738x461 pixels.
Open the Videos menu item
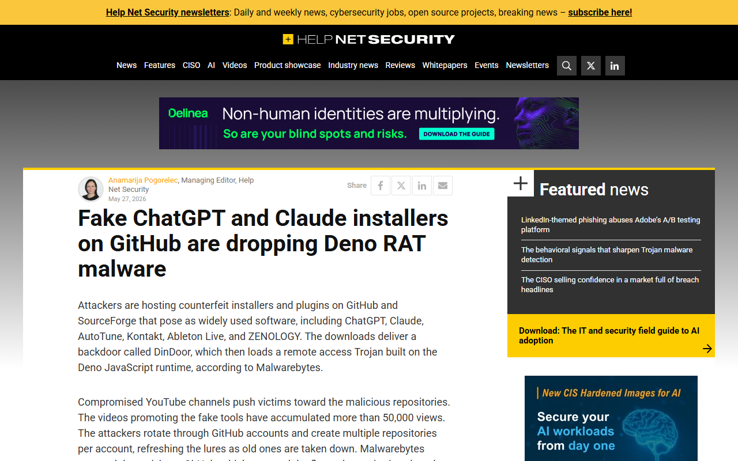[x=235, y=65]
